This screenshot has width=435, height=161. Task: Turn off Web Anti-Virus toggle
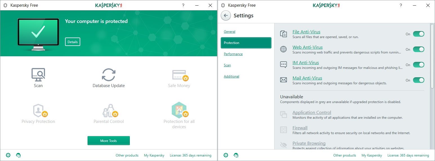pos(419,49)
